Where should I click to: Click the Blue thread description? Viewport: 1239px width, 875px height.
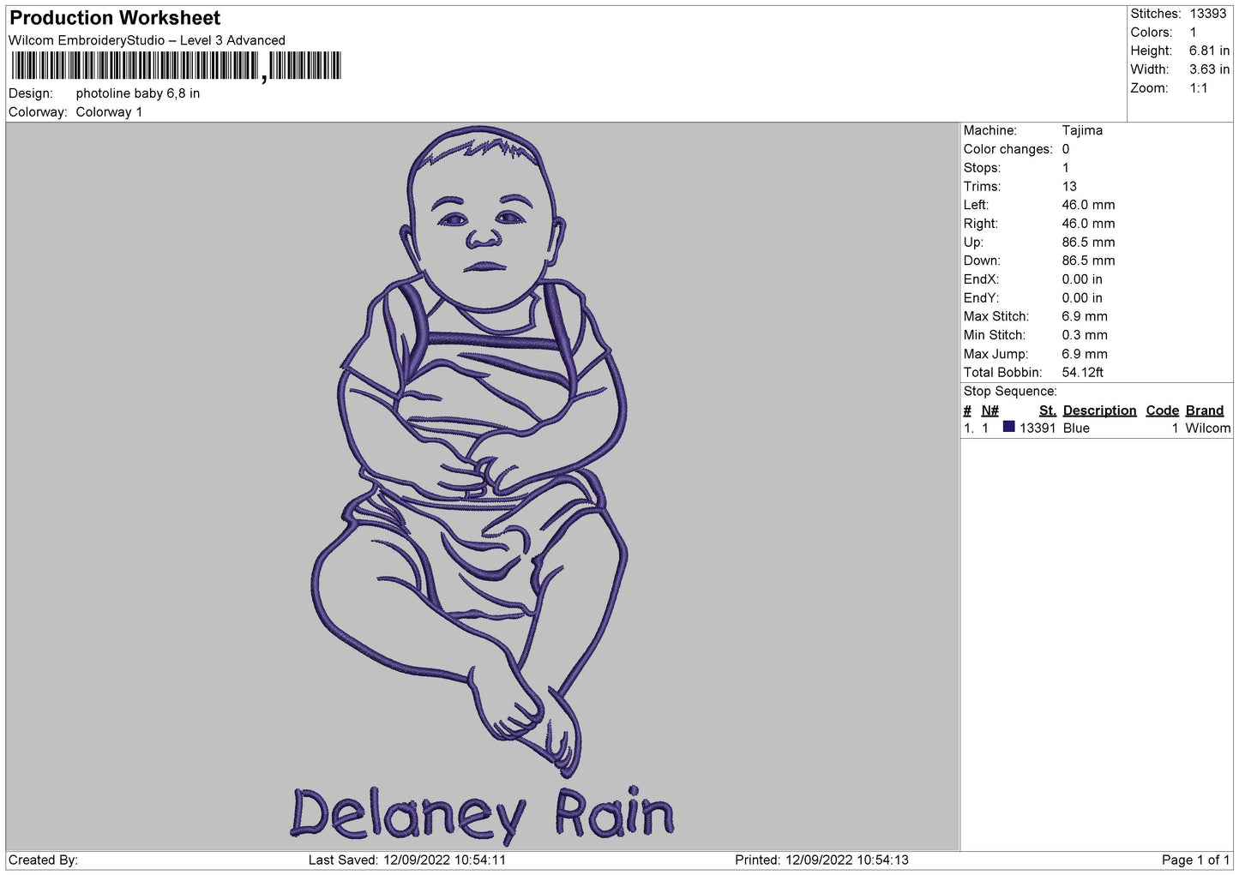[1076, 429]
